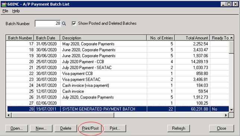
Task: Select Cash invoice (visa payment) row
Action: pos(117,85)
